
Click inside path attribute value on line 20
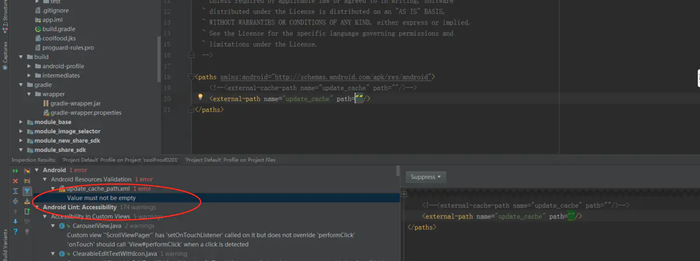[x=359, y=99]
